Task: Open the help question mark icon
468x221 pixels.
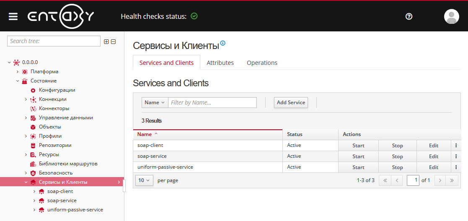Action: 409,16
